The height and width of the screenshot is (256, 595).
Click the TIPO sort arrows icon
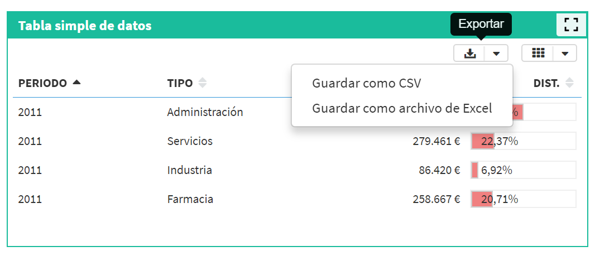click(x=203, y=83)
